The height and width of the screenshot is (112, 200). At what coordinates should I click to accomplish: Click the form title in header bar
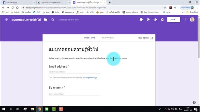26,20
